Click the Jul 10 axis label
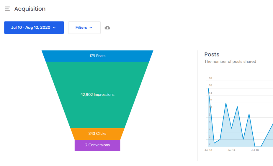The height and width of the screenshot is (166, 273). pyautogui.click(x=208, y=150)
